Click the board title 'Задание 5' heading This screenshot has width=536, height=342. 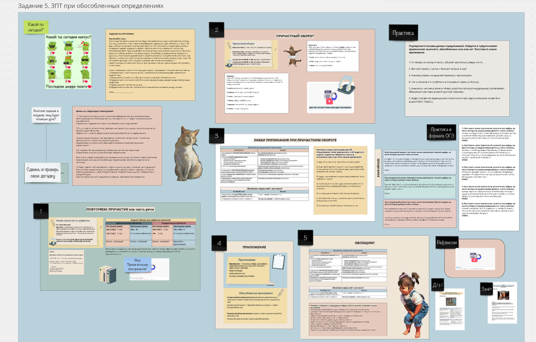pyautogui.click(x=90, y=6)
